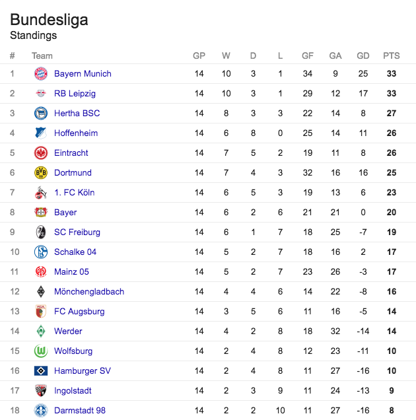Click the PTS column header
This screenshot has width=416, height=420.
pyautogui.click(x=392, y=55)
